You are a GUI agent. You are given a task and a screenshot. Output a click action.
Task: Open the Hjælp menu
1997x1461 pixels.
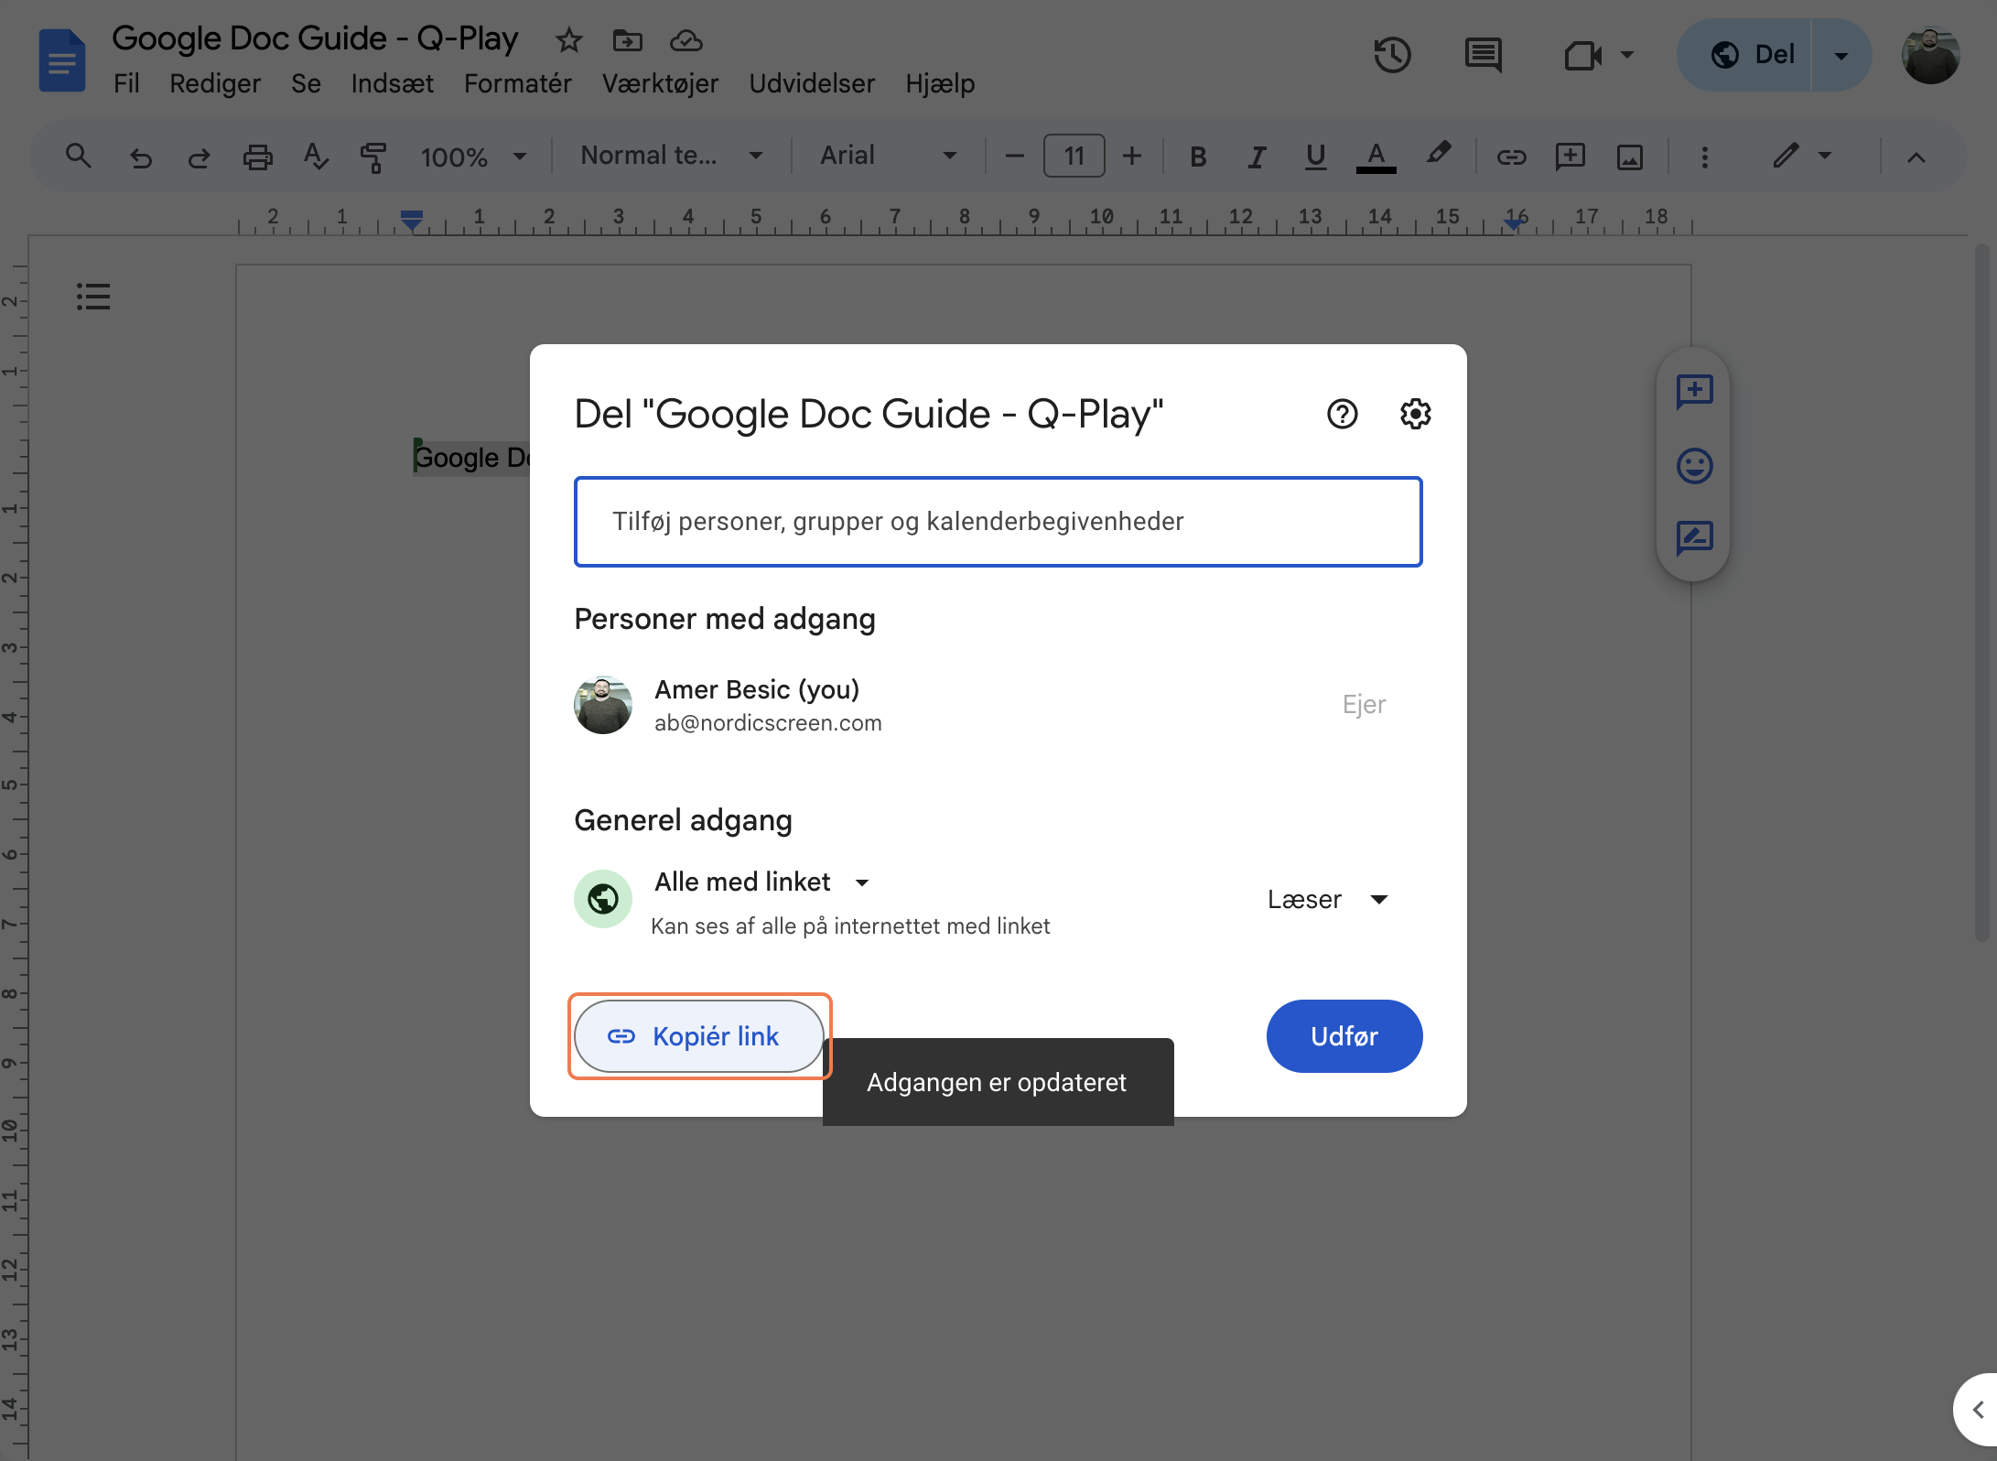[940, 83]
